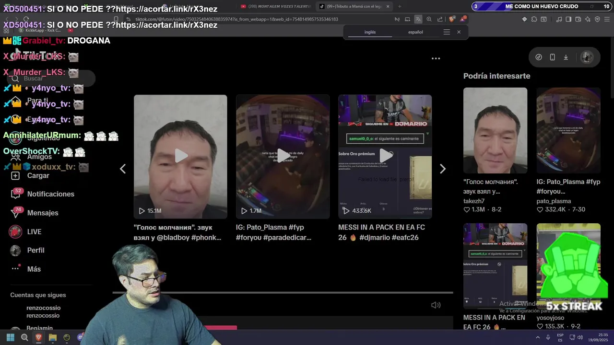Screen dimensions: 614x345
Task: Open yosoyjoso author name link
Action: tap(550, 318)
